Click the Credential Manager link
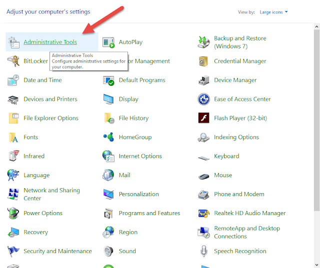Image resolution: width=320 pixels, height=268 pixels. (240, 61)
